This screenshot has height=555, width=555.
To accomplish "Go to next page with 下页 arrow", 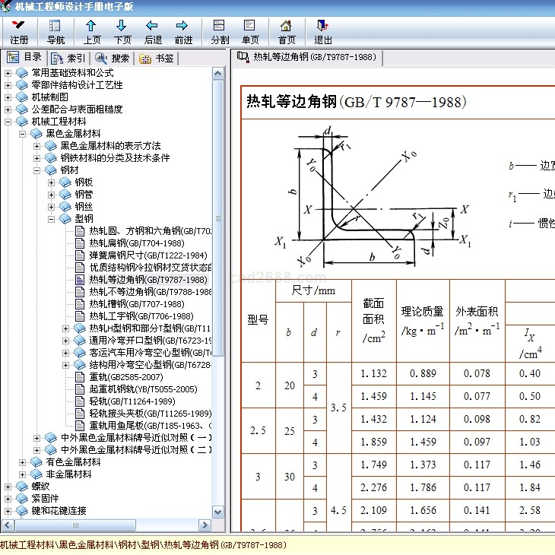I will coord(122,26).
